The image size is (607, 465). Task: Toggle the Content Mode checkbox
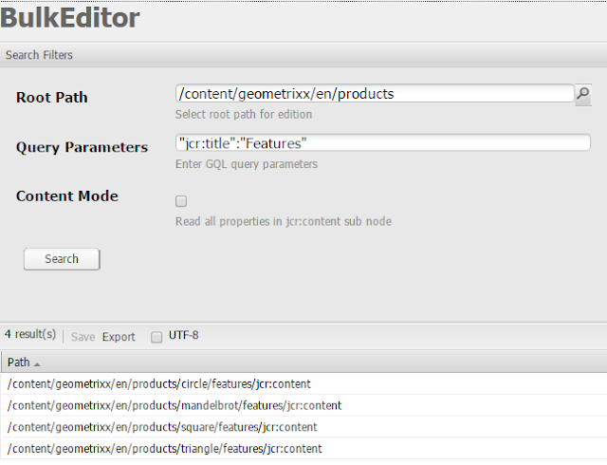point(181,201)
